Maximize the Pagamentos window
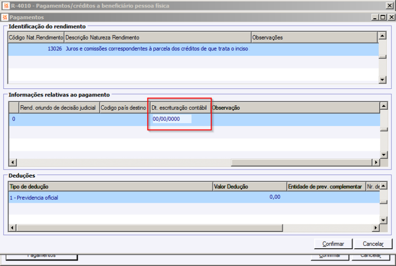The image size is (396, 266). (383, 17)
